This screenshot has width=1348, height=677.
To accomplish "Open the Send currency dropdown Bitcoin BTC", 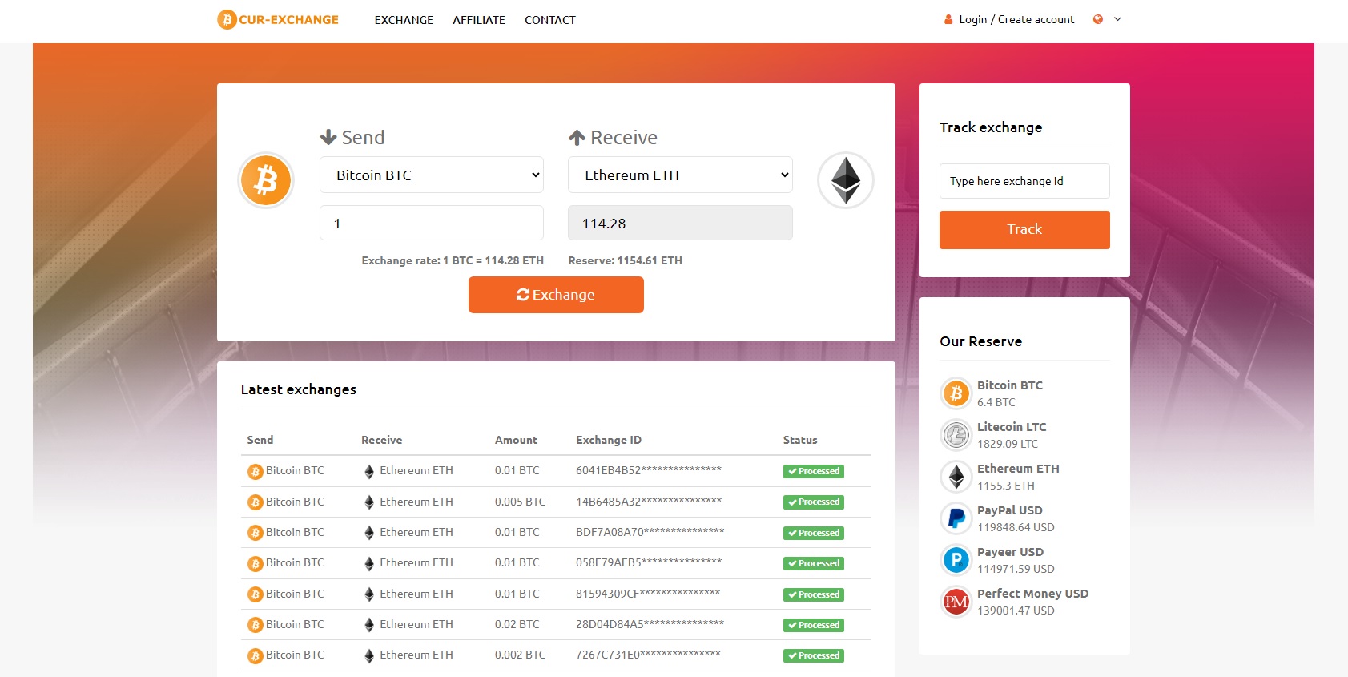I will tap(432, 175).
